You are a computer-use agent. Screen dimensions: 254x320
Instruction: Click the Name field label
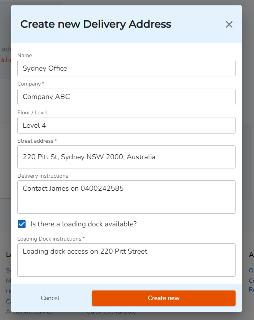(25, 56)
